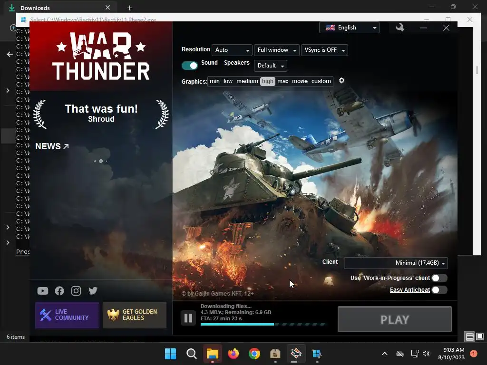Open the English language dropdown

tap(349, 28)
